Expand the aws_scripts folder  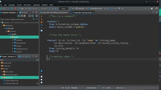(x=2, y=72)
